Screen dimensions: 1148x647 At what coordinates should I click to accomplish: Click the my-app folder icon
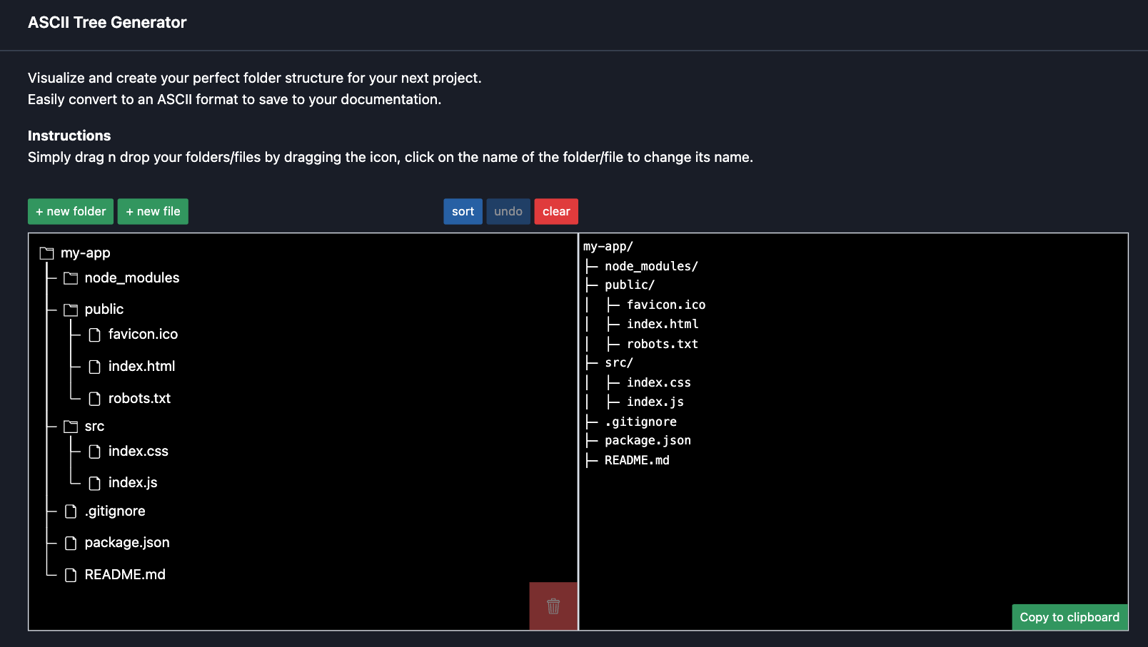[x=47, y=253]
